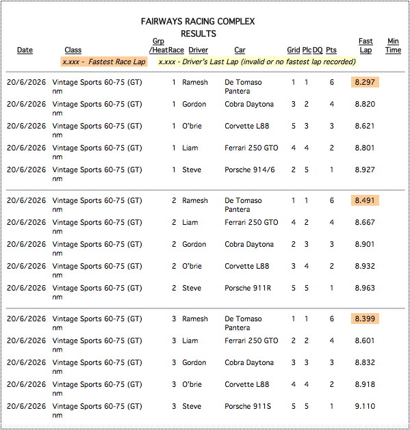Click the Class column header
Screen dimensions: 410x430
pos(73,50)
